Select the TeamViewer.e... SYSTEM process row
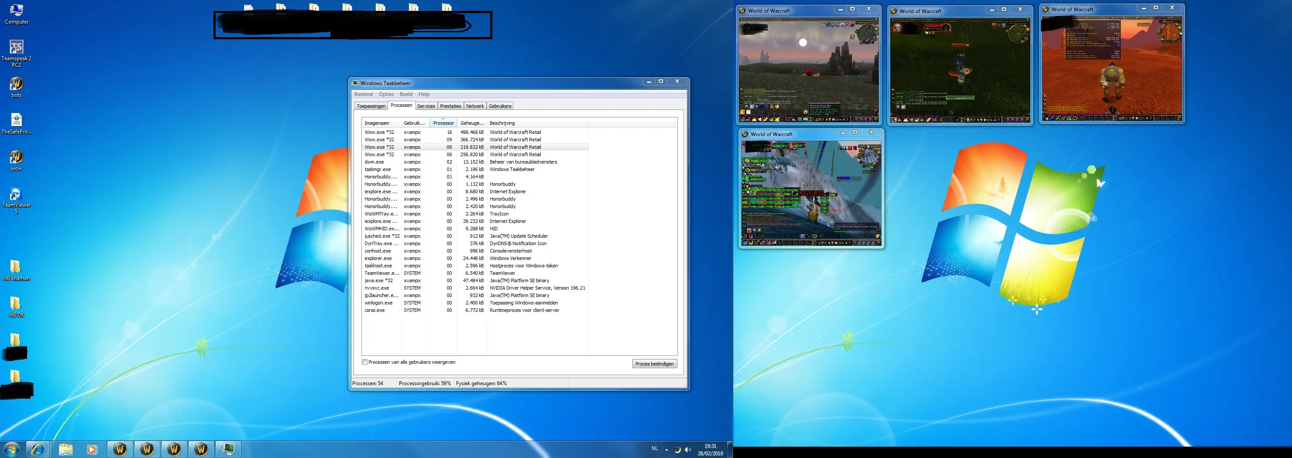 [475, 273]
